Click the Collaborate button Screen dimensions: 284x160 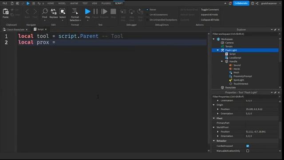click(241, 3)
